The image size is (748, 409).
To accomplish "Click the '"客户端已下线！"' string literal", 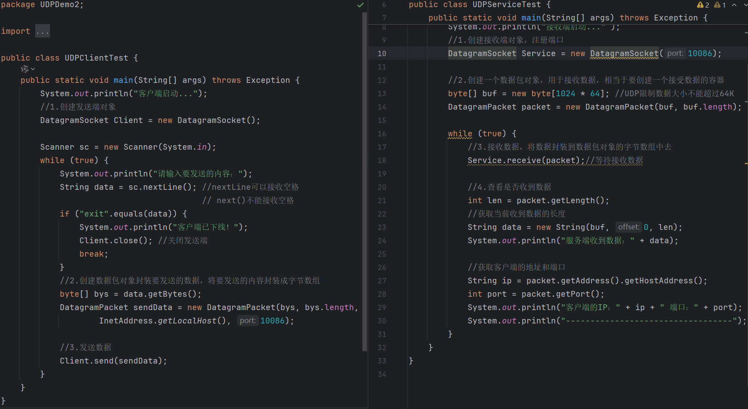I will pyautogui.click(x=205, y=227).
